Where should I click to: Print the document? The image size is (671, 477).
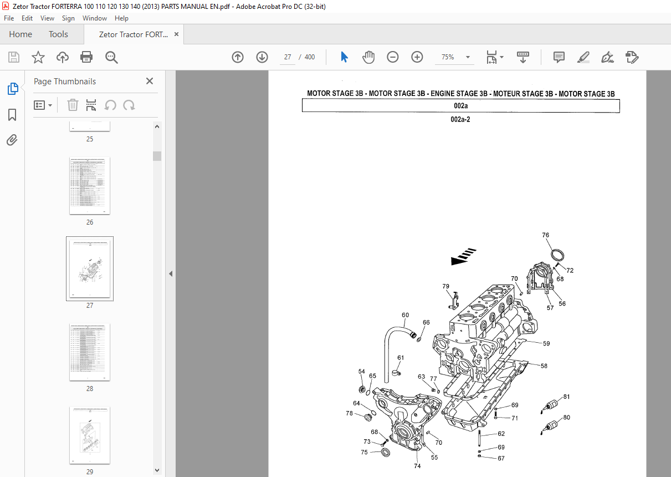86,57
